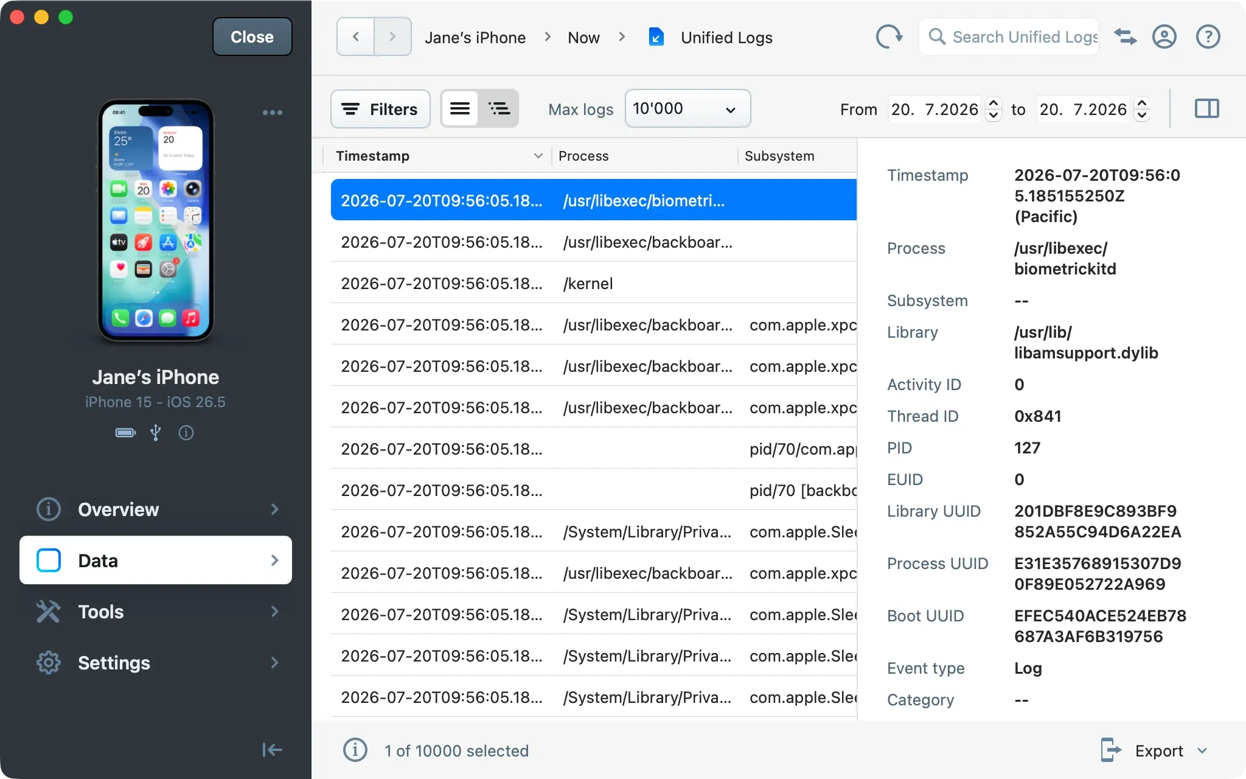Click the Unified Logs breadcrumb

(x=726, y=38)
